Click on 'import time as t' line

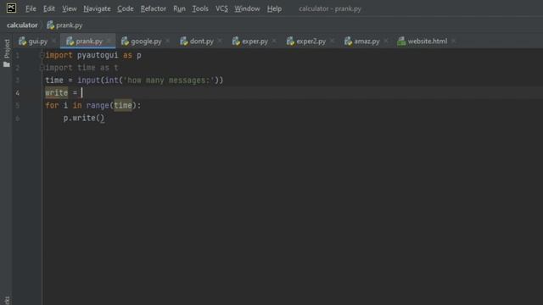coord(81,68)
